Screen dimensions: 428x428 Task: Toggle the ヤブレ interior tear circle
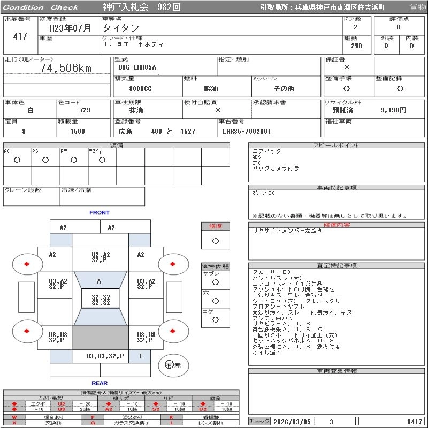(215, 282)
